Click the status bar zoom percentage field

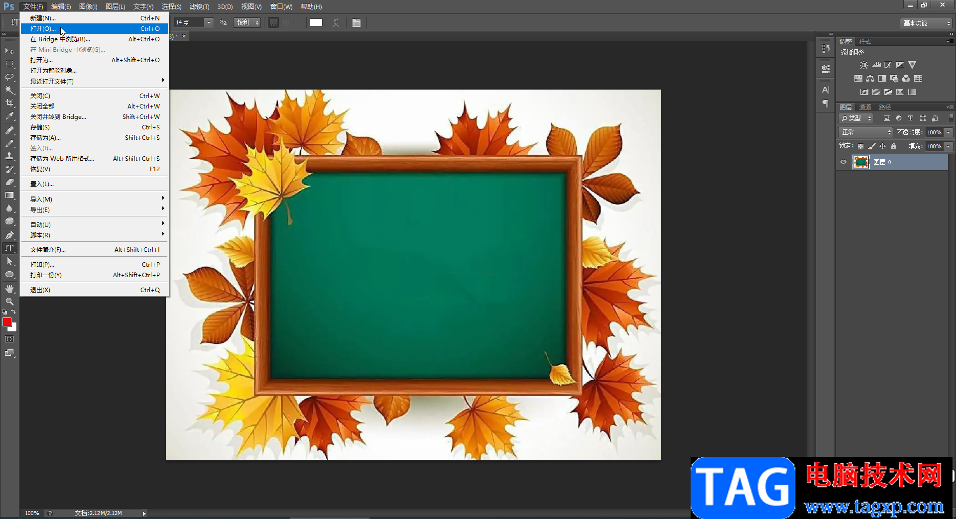pyautogui.click(x=32, y=514)
